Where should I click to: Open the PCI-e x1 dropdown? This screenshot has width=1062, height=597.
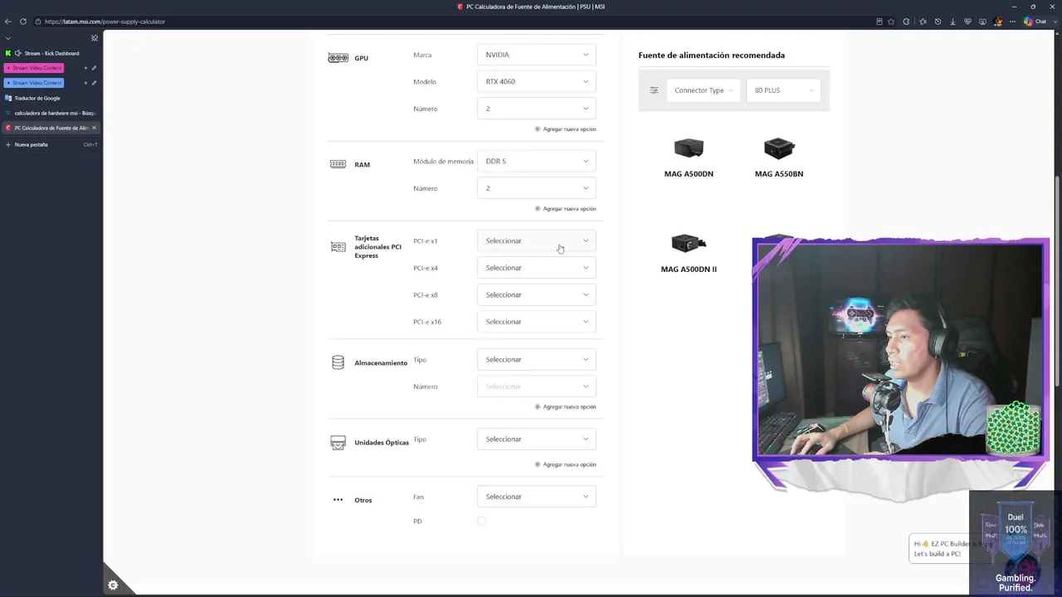pos(536,240)
